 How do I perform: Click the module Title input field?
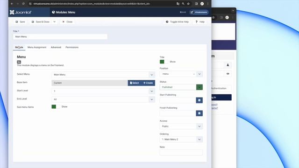click(60, 36)
